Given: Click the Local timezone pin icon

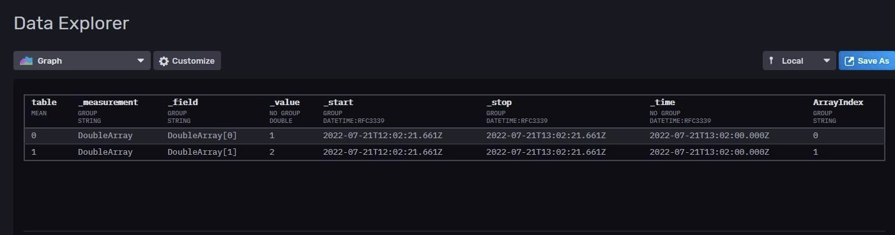Looking at the screenshot, I should coord(771,61).
